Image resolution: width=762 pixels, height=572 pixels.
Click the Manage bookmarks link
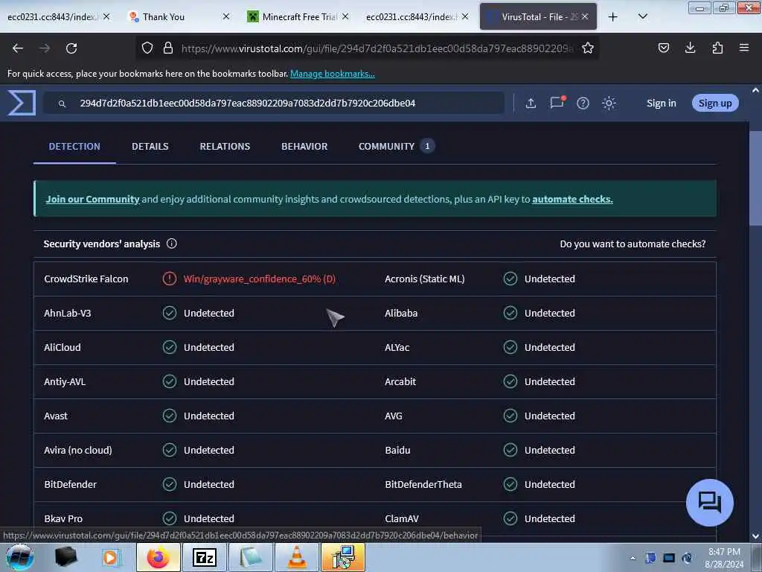(333, 74)
